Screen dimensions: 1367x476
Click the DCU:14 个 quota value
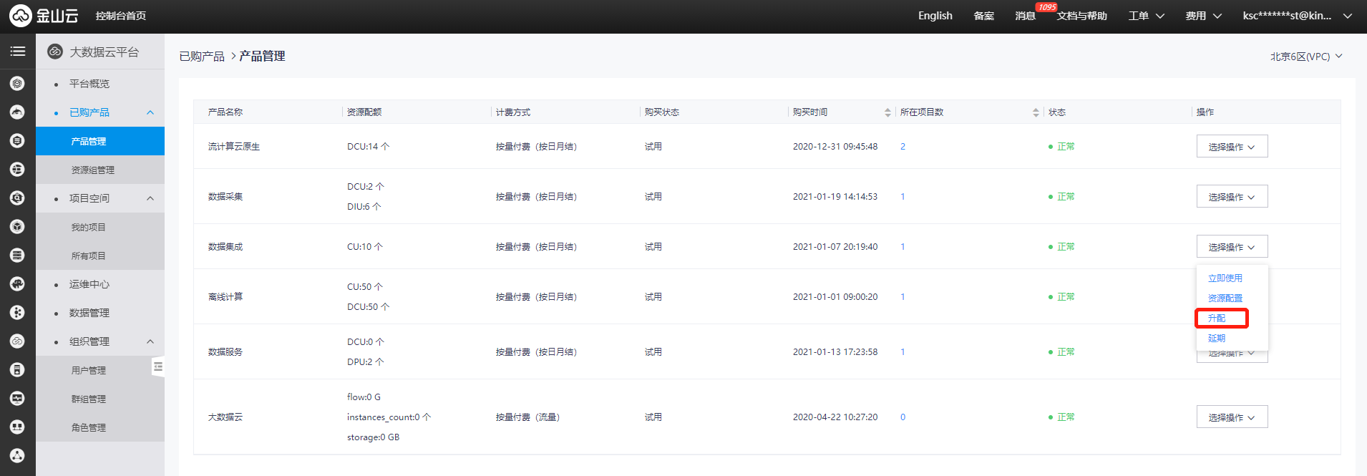pos(369,147)
